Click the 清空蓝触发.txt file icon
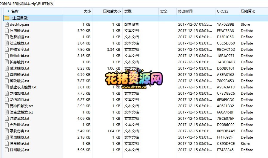 7,112
